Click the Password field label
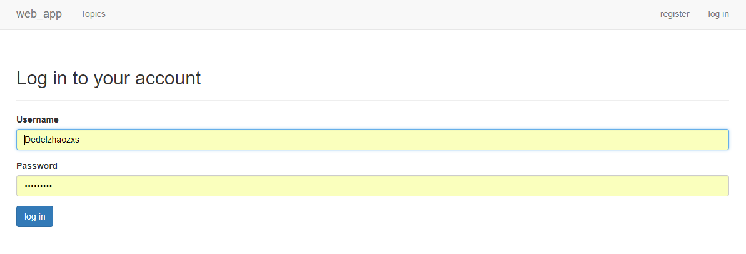The height and width of the screenshot is (254, 746). (37, 166)
